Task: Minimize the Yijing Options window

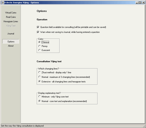Action: [137, 3]
